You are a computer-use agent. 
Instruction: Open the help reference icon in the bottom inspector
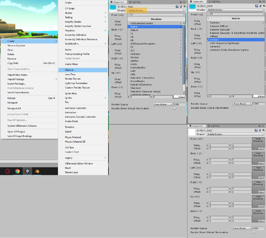(256, 130)
